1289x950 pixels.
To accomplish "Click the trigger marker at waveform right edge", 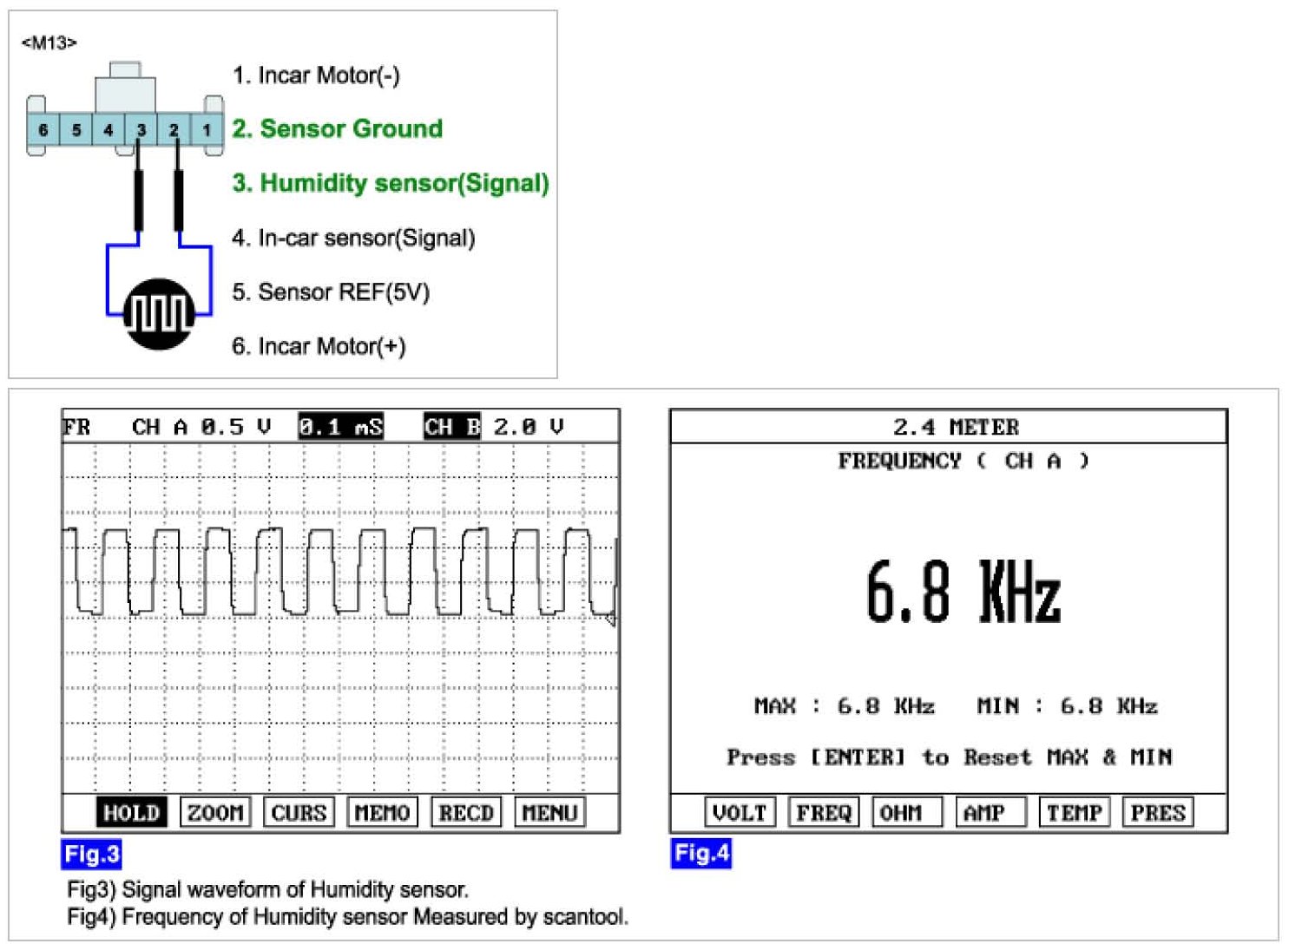I will click(x=612, y=618).
